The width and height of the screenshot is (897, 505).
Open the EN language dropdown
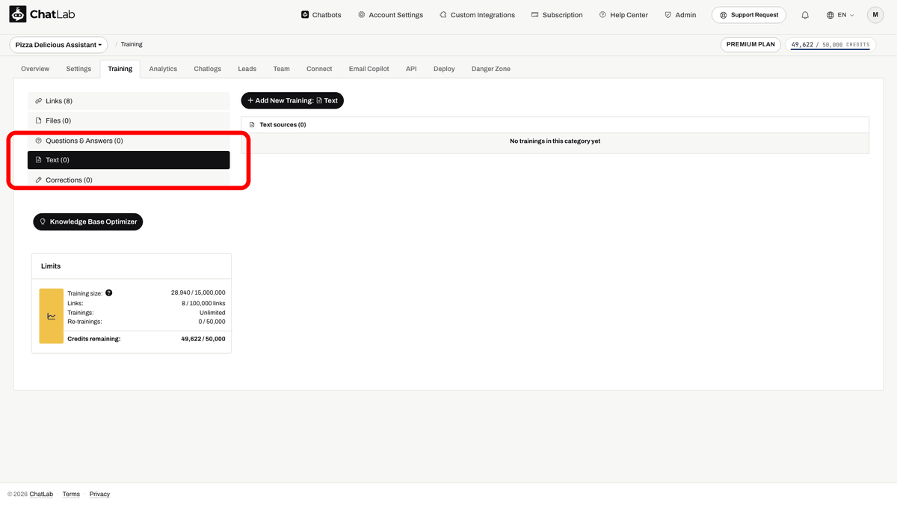(840, 15)
